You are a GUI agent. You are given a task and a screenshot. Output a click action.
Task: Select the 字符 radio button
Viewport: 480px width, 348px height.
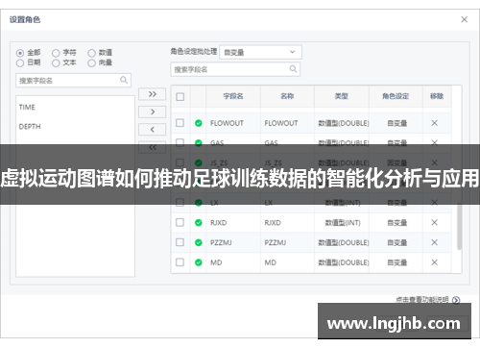pyautogui.click(x=56, y=53)
